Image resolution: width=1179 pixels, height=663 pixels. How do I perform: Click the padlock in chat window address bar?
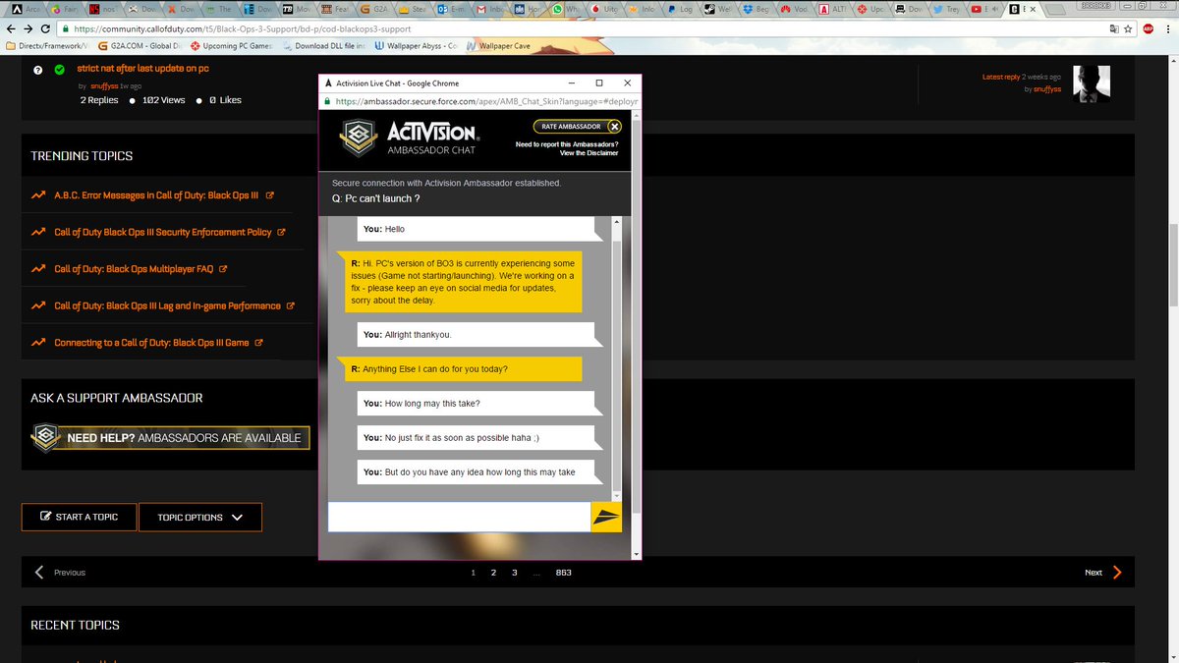pos(327,101)
